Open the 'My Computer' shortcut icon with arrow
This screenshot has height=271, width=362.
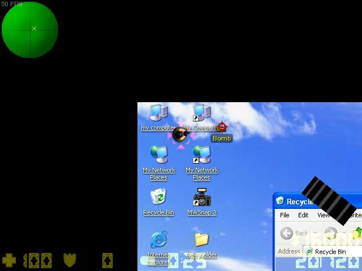tap(202, 112)
